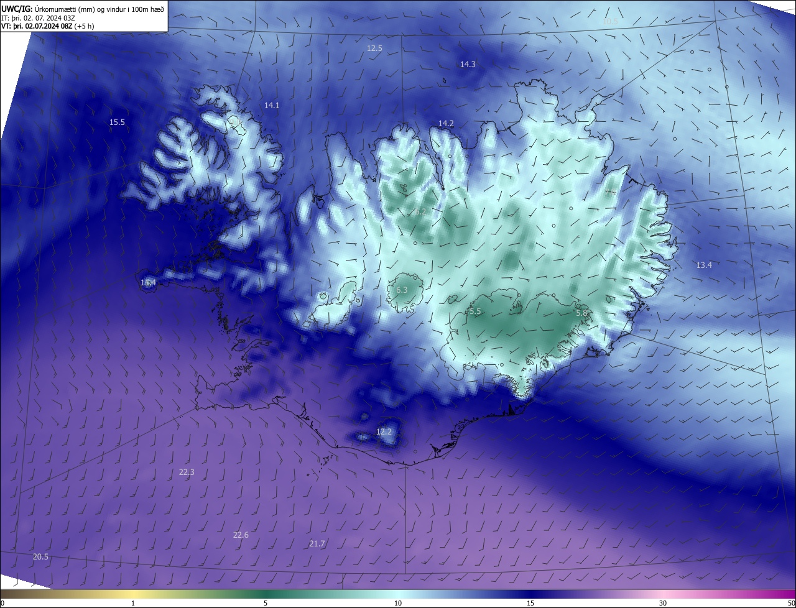Click the '50' tick label on the color scale
Screen dimensions: 796x608
pyautogui.click(x=791, y=603)
